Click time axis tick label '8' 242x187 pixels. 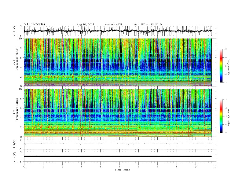[177, 167]
